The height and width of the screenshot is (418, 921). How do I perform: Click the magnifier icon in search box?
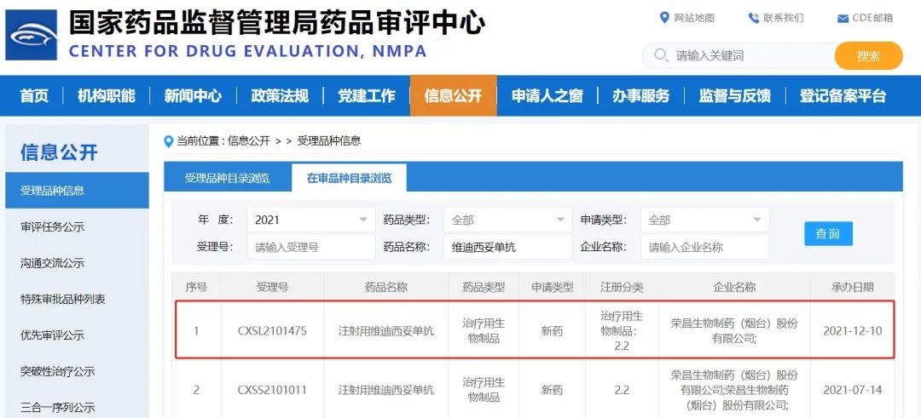click(661, 55)
